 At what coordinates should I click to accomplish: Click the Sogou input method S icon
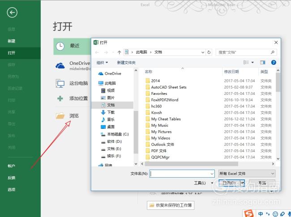249,213
